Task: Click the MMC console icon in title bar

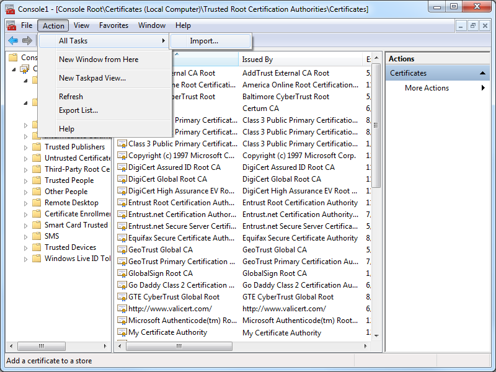Action: point(11,9)
